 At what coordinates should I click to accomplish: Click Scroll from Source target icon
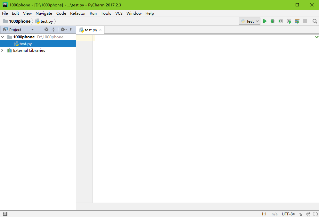tap(46, 29)
